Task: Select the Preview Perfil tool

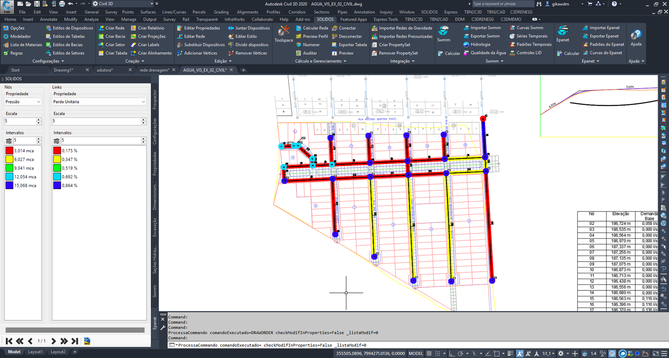Action: coord(312,36)
